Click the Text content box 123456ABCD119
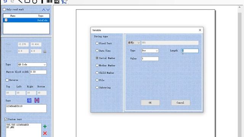 (26, 108)
